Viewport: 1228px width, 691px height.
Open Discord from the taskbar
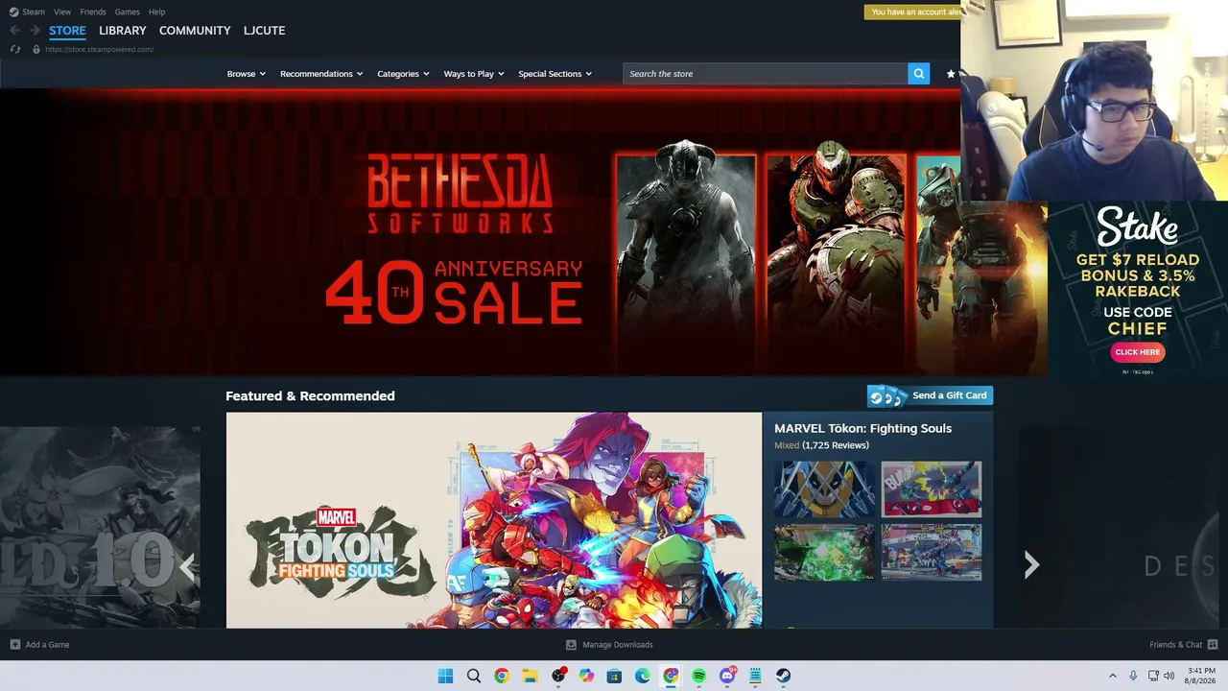pos(727,676)
